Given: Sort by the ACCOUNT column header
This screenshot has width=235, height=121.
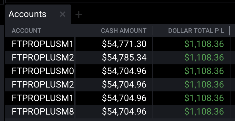Looking at the screenshot, I should click(26, 31).
